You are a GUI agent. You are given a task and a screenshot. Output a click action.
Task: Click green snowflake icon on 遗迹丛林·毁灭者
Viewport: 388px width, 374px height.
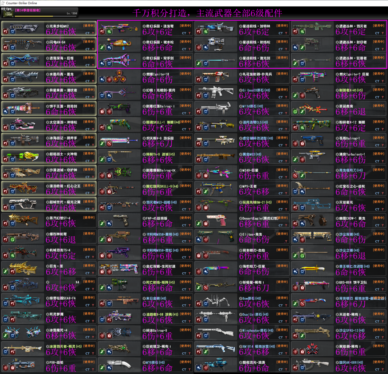pyautogui.click(x=302, y=32)
